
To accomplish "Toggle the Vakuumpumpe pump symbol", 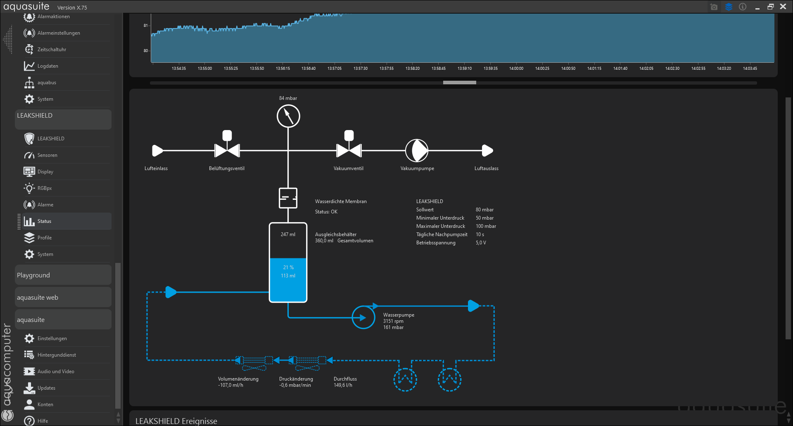I will tap(417, 151).
